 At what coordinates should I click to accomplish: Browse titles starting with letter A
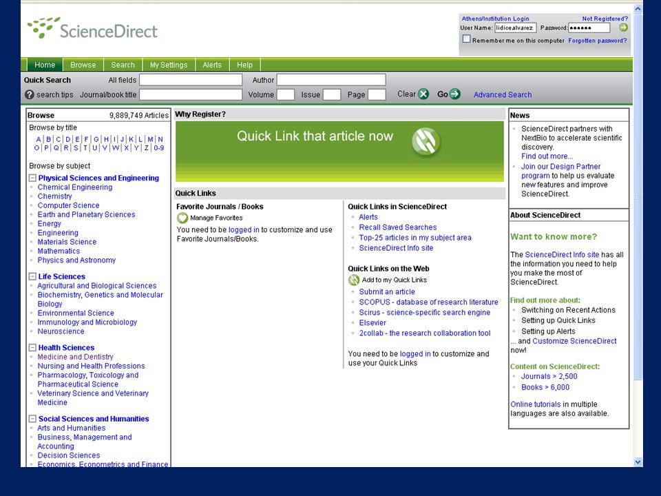(x=39, y=139)
